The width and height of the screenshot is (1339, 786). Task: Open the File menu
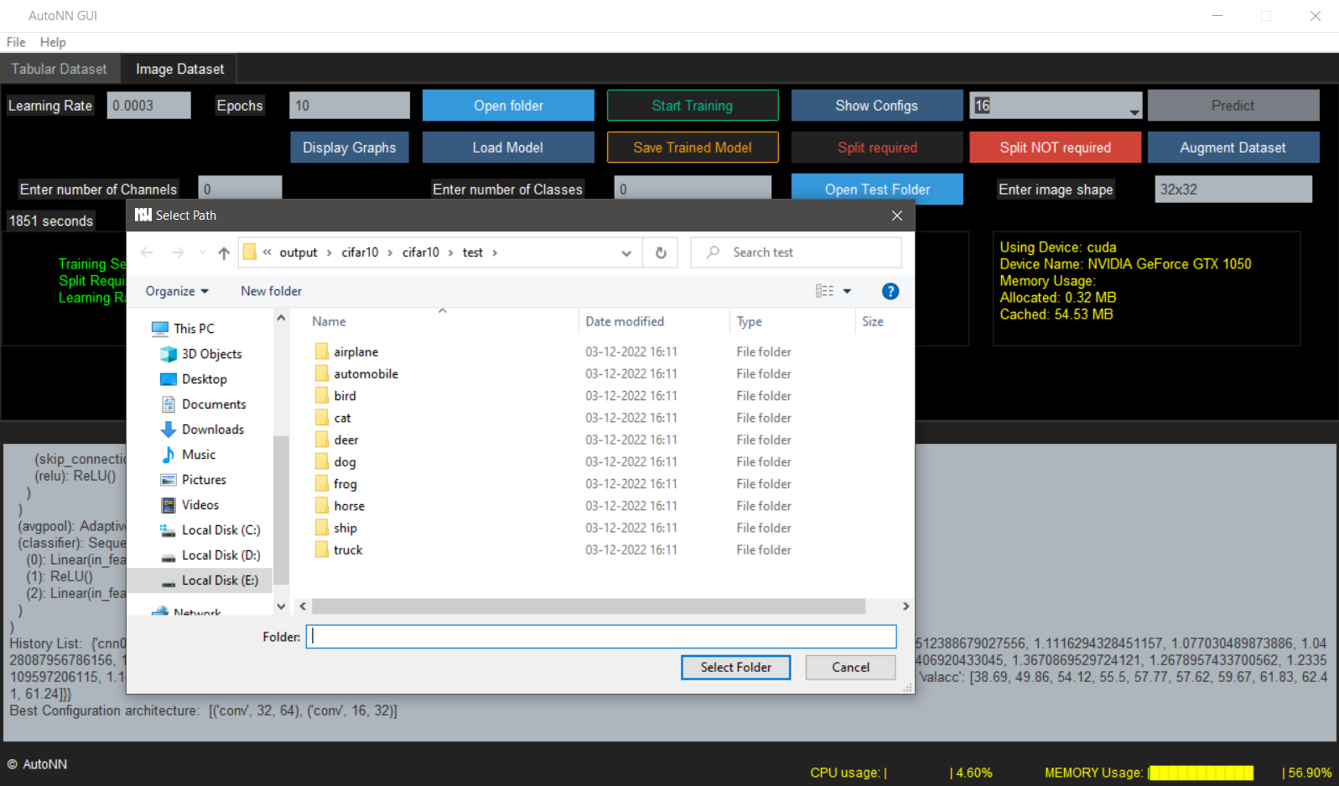tap(16, 42)
